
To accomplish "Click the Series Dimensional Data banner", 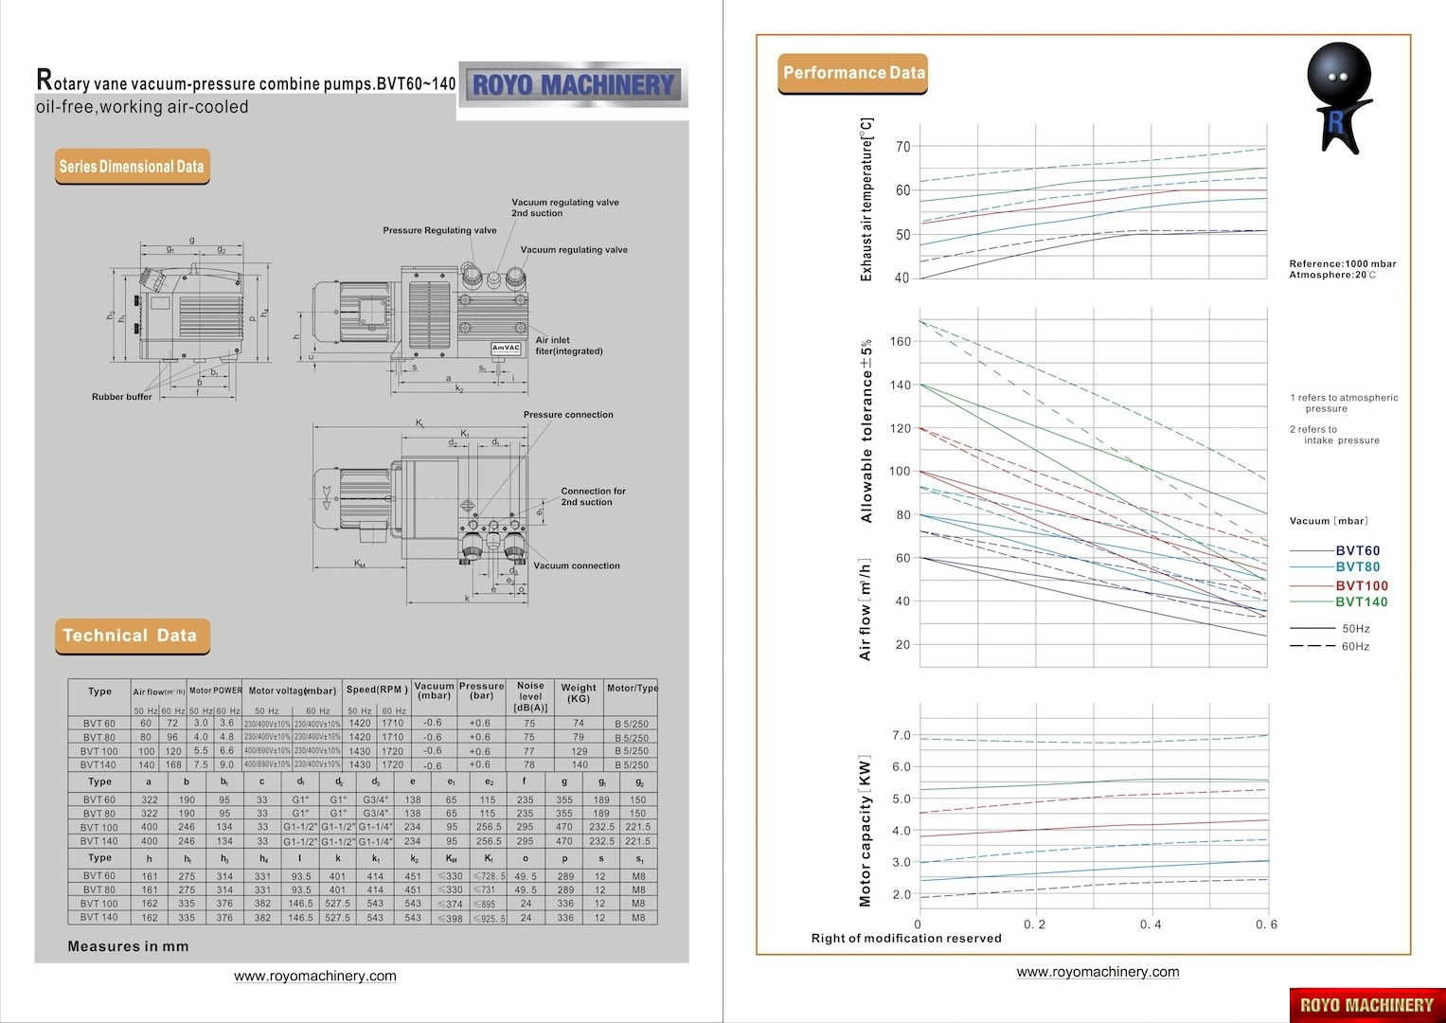I will pos(131,167).
